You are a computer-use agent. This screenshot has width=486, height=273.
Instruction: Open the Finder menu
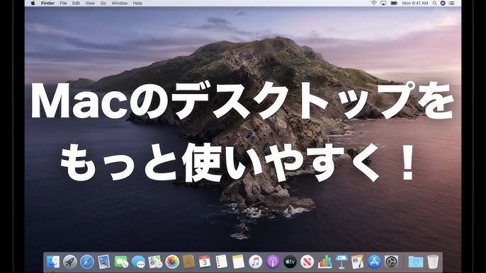point(47,3)
